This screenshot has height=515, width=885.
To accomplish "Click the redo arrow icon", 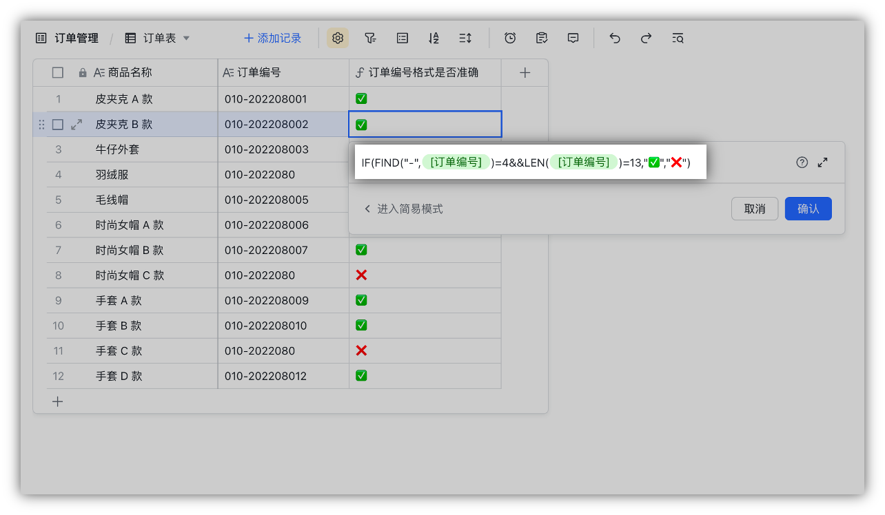I will point(646,39).
